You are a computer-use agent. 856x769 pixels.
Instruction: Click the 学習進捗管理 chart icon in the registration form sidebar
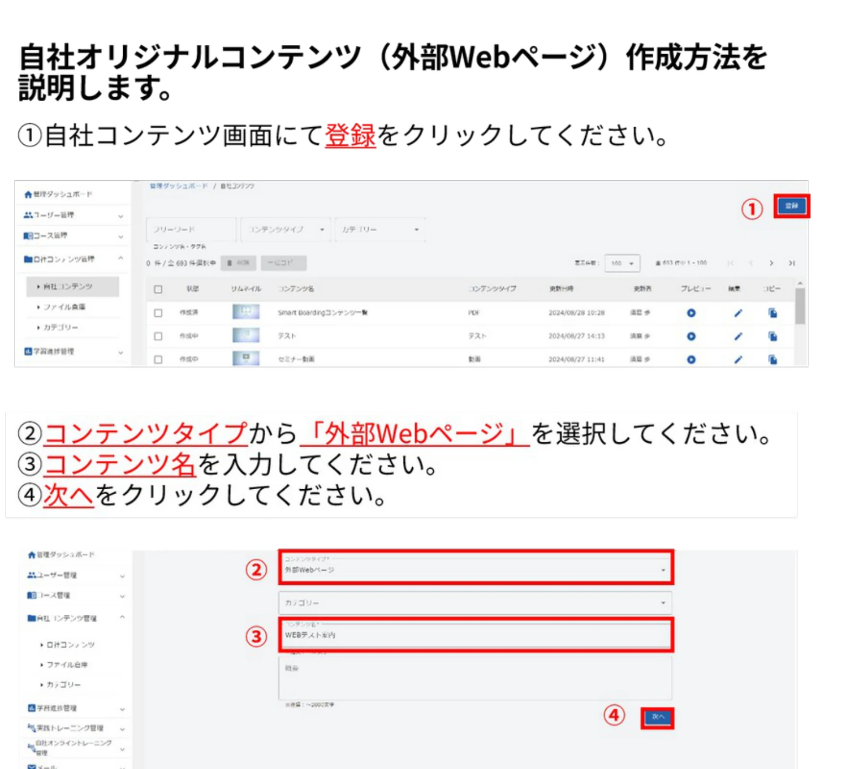31,708
